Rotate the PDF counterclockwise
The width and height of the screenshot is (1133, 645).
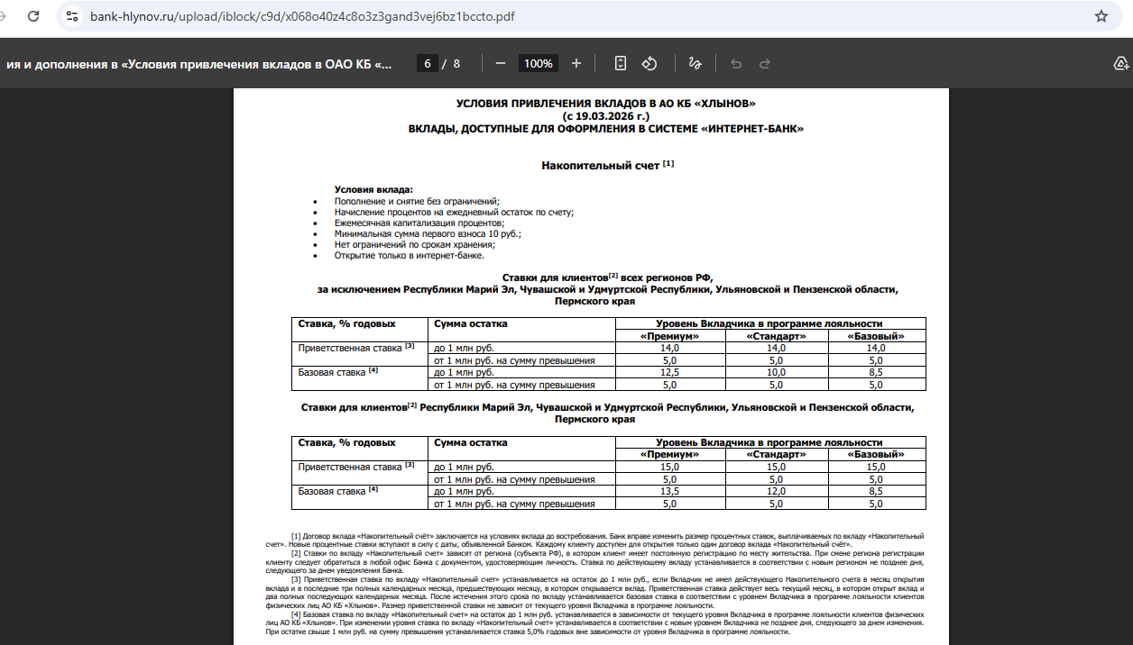tap(649, 63)
